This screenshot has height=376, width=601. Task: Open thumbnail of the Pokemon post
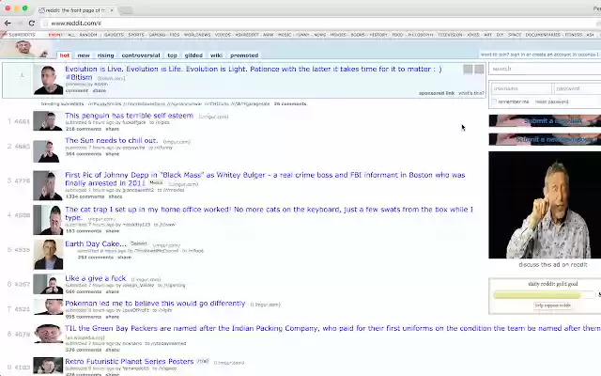tap(48, 307)
